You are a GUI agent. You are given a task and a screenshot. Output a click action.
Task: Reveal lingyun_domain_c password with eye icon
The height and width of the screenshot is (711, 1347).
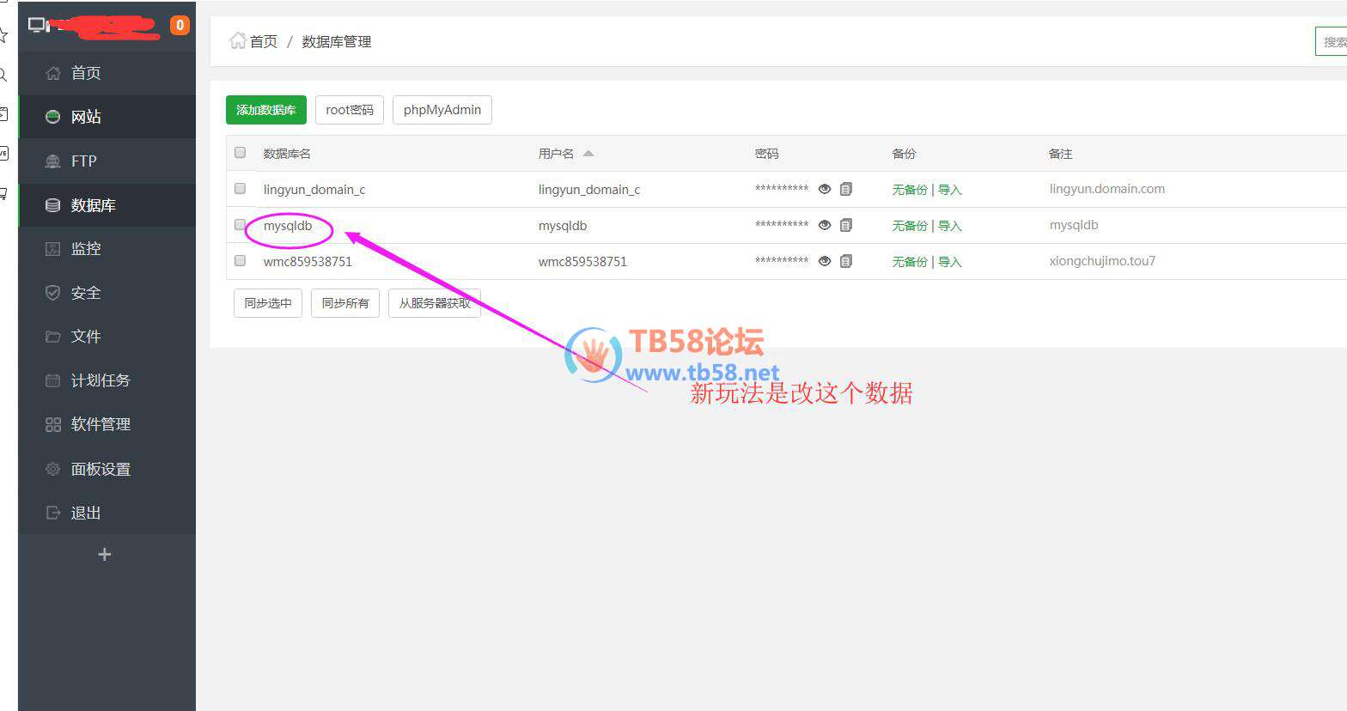pyautogui.click(x=825, y=189)
